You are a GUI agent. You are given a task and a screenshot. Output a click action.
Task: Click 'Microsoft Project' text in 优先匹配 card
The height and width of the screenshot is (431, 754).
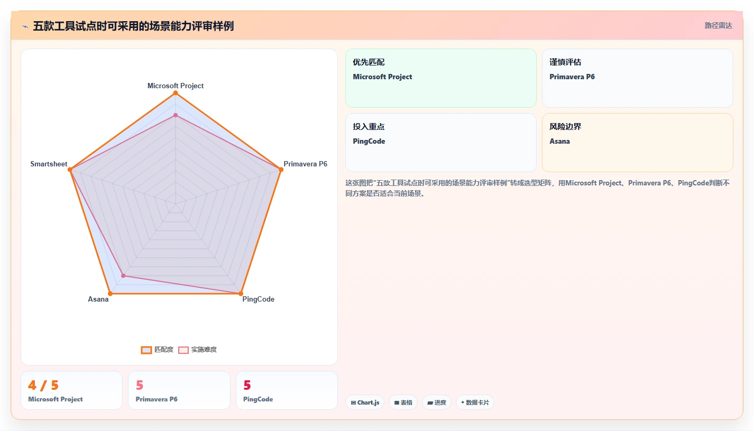pos(383,77)
